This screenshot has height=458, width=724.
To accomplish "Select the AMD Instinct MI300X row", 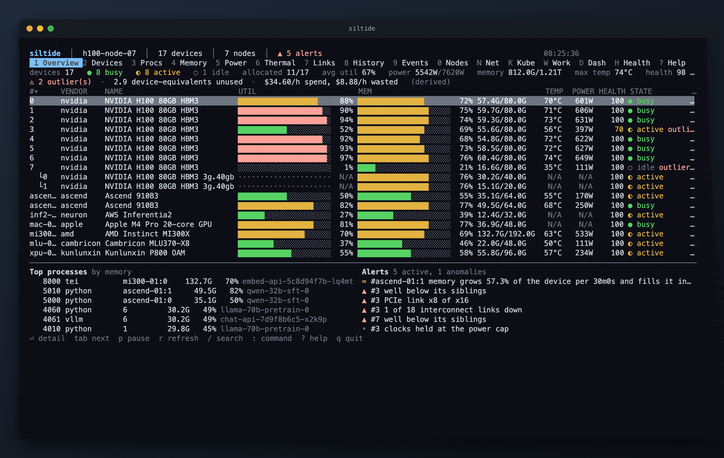I will pos(362,234).
